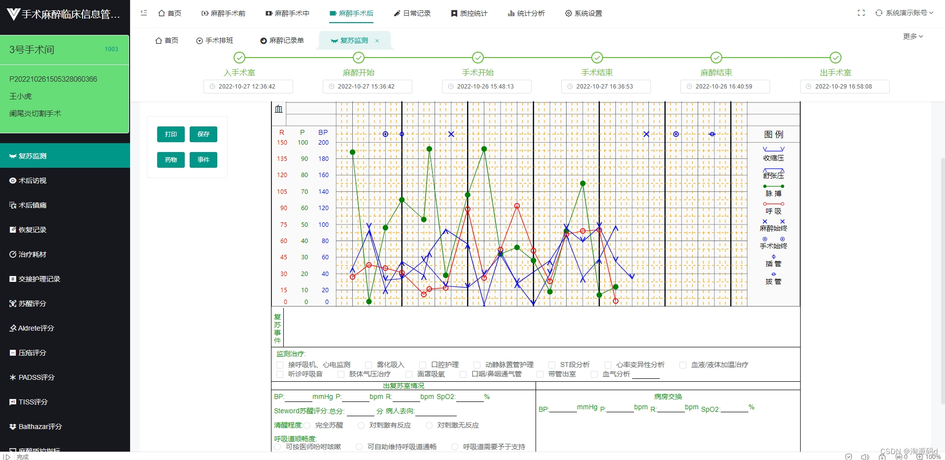Screen dimensions: 945x460
Task: Click the 事件 button
Action: pyautogui.click(x=203, y=160)
